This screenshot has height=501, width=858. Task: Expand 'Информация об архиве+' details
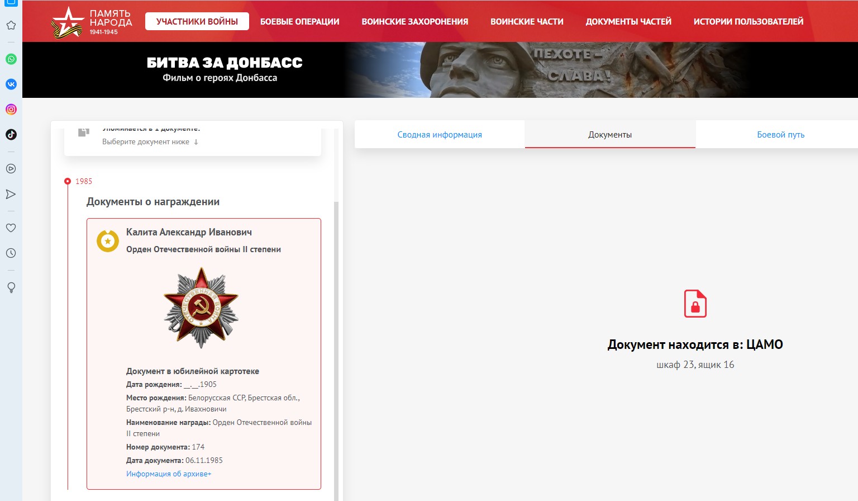click(x=169, y=474)
